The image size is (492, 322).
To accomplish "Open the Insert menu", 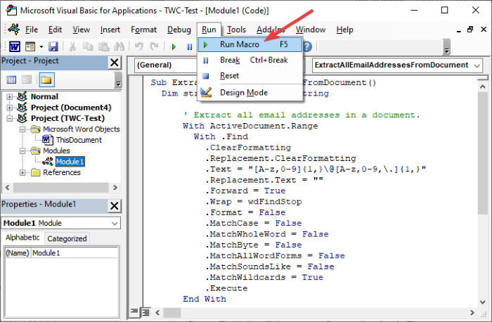I will 110,30.
